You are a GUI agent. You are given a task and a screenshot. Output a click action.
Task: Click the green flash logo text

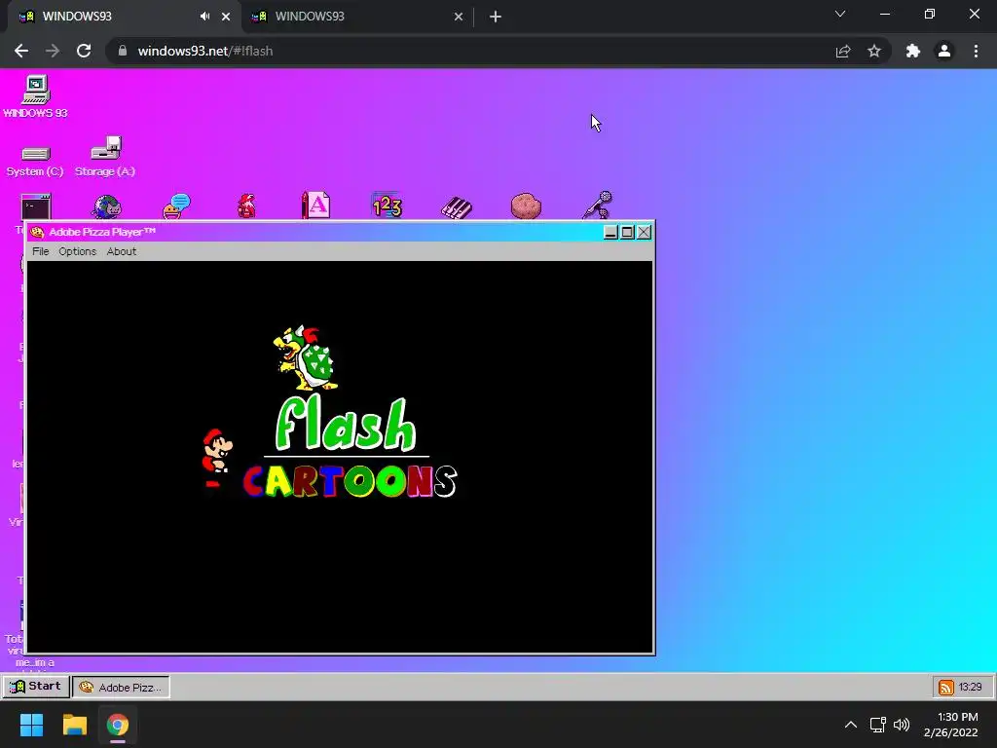click(x=346, y=424)
